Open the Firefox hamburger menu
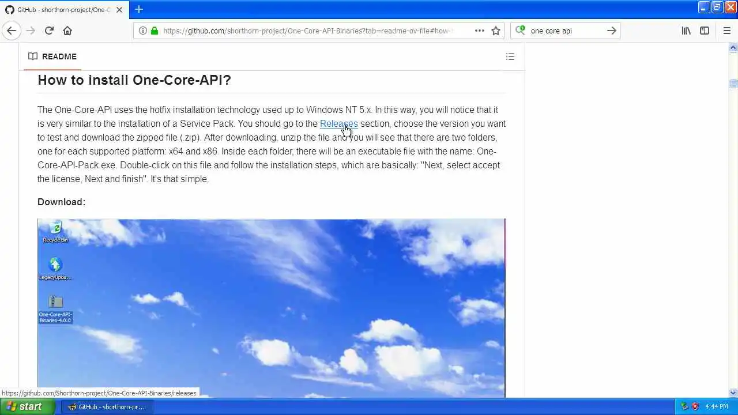 (x=727, y=31)
